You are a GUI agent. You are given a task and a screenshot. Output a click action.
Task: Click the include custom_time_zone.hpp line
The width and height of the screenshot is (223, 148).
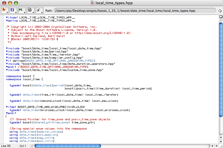pyautogui.click(x=55, y=70)
